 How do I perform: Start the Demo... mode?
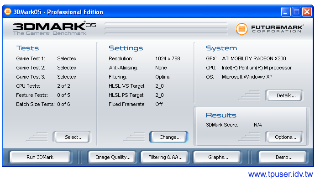point(283,157)
